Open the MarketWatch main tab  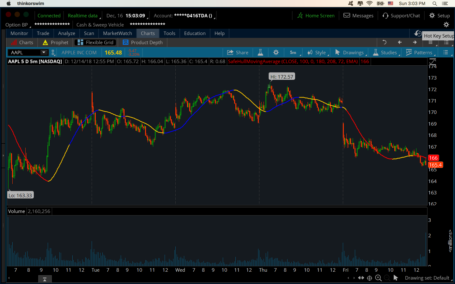click(x=118, y=33)
